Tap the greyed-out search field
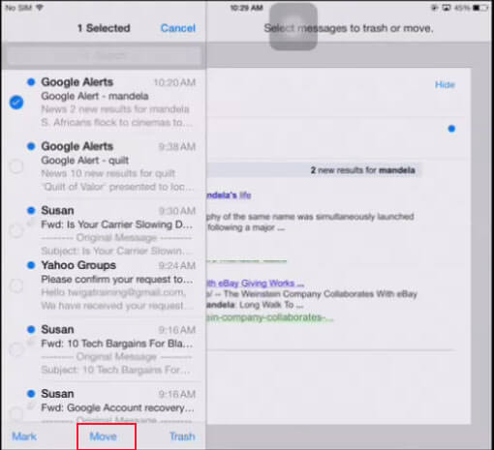494x450 pixels. point(104,56)
